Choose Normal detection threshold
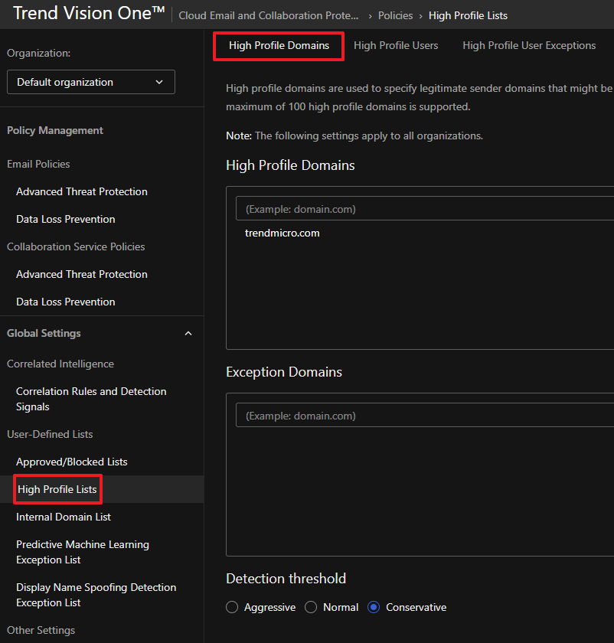 click(x=311, y=607)
